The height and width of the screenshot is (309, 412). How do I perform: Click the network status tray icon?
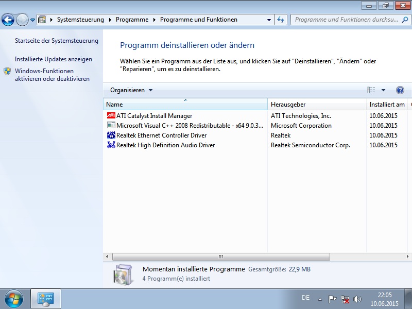[345, 299]
